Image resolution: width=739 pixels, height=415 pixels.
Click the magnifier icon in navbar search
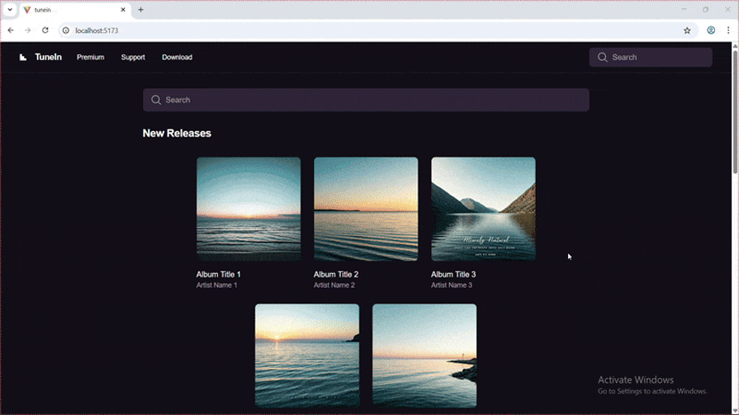pos(603,57)
